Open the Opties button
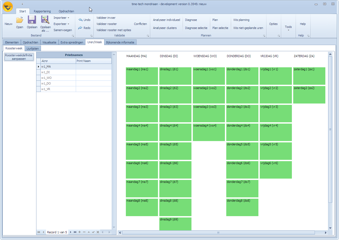The height and width of the screenshot is (240, 339). [x=273, y=24]
